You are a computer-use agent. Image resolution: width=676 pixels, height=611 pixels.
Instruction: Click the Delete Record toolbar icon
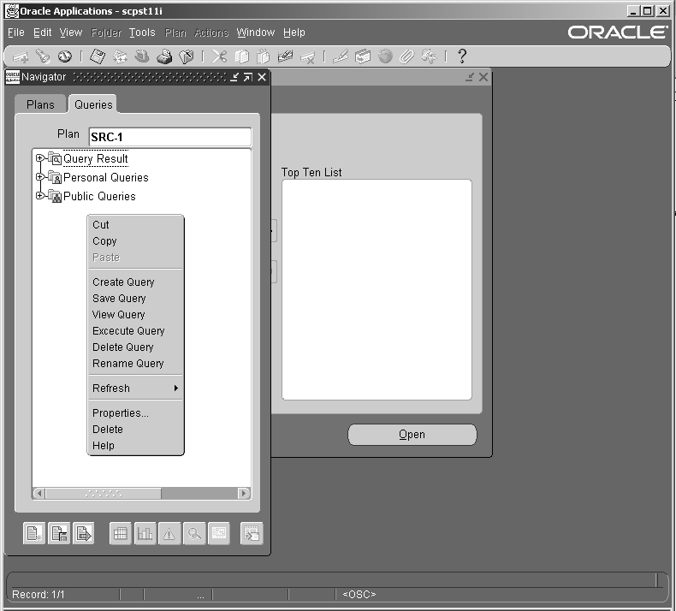(x=307, y=56)
